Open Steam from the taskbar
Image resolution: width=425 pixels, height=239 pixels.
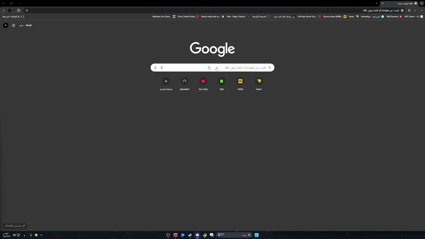point(190,235)
